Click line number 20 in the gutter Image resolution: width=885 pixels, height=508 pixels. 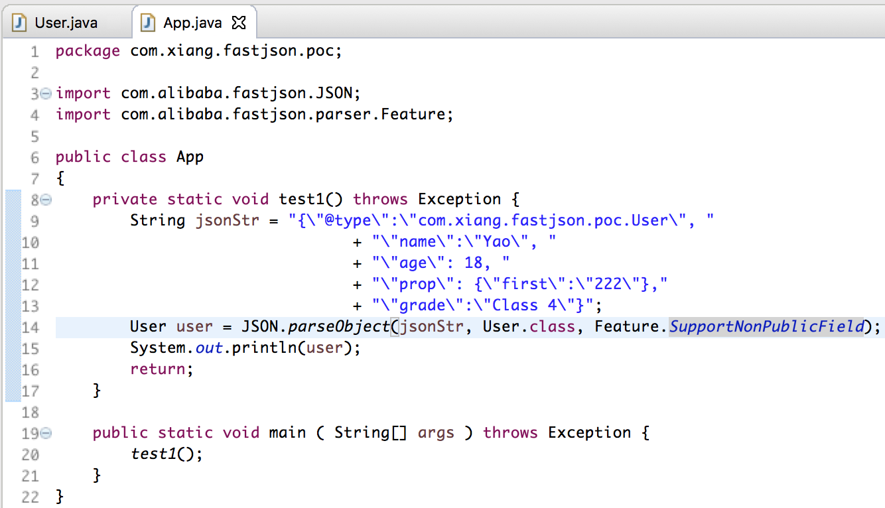(x=31, y=454)
